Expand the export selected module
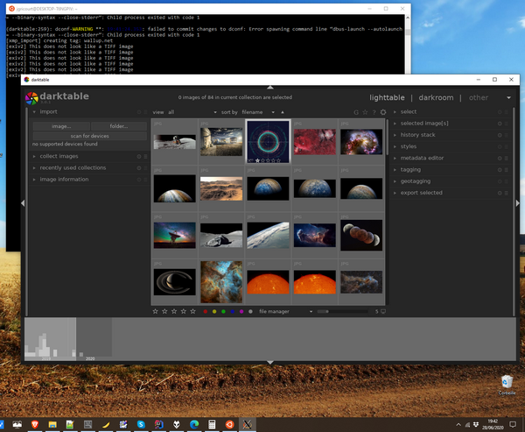Image resolution: width=525 pixels, height=432 pixels. point(395,193)
